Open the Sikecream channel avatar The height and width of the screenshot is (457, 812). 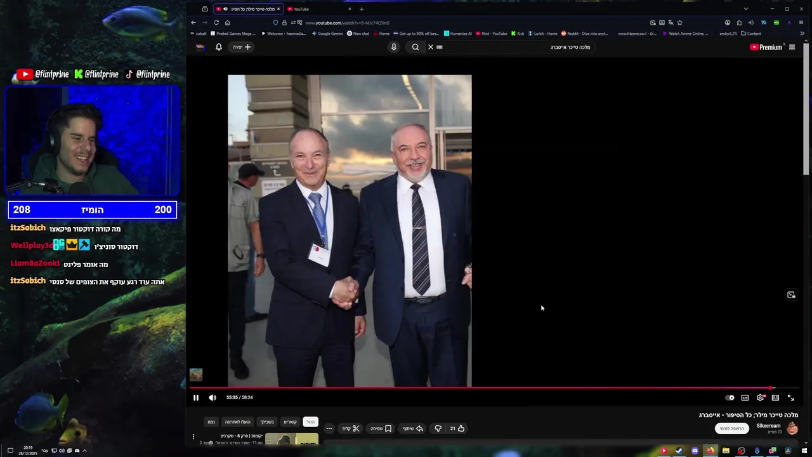(x=792, y=428)
